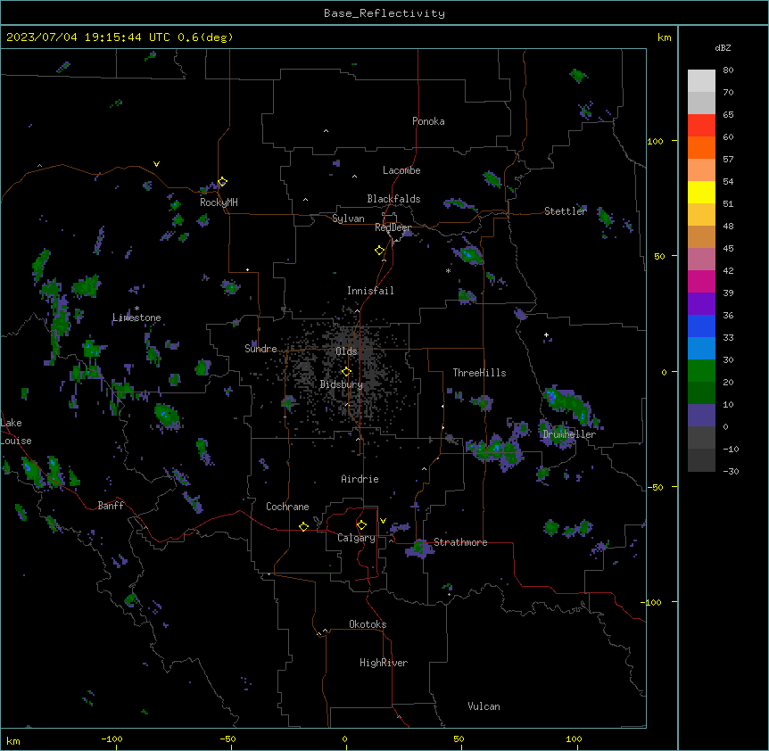
Task: Pick the dark gray swatch between -10 and -30
Action: 701,460
